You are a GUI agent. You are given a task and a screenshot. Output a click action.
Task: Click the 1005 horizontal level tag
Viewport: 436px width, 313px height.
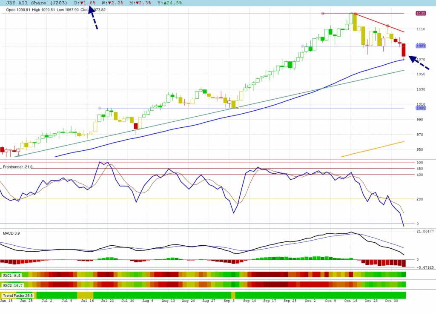421,108
